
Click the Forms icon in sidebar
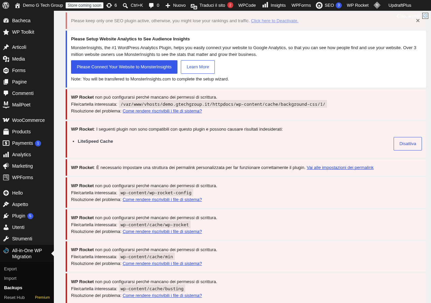pyautogui.click(x=6, y=70)
